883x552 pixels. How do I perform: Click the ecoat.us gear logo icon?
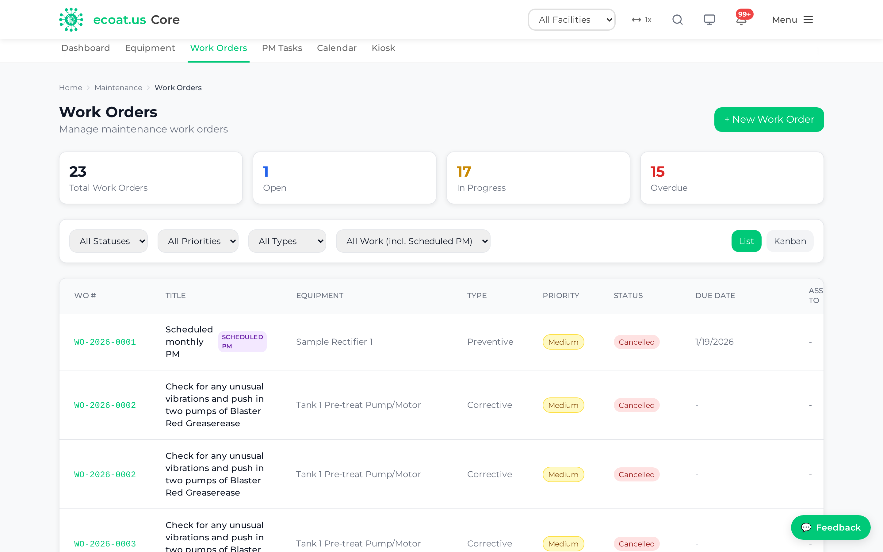coord(71,20)
